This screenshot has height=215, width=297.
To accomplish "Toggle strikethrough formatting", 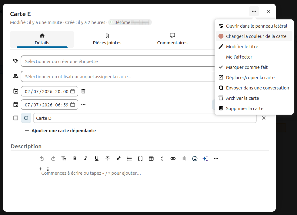I will (x=108, y=159).
